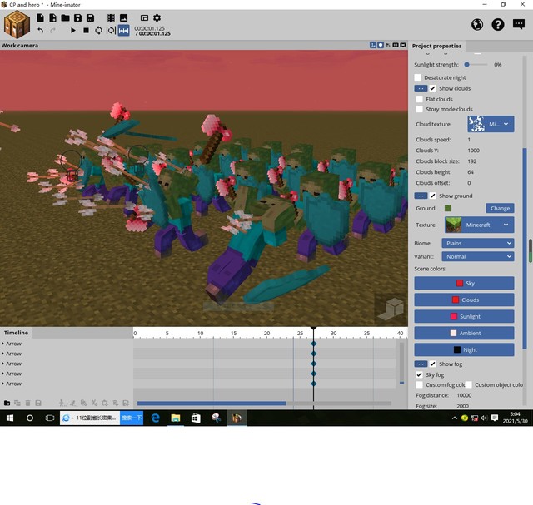Select the Project properties tab
The width and height of the screenshot is (533, 505).
(436, 46)
